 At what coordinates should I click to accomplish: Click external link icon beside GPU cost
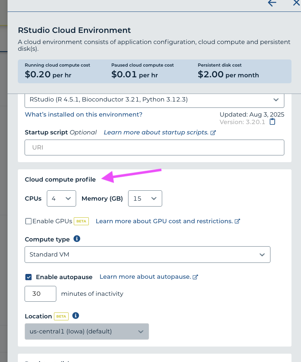(237, 221)
